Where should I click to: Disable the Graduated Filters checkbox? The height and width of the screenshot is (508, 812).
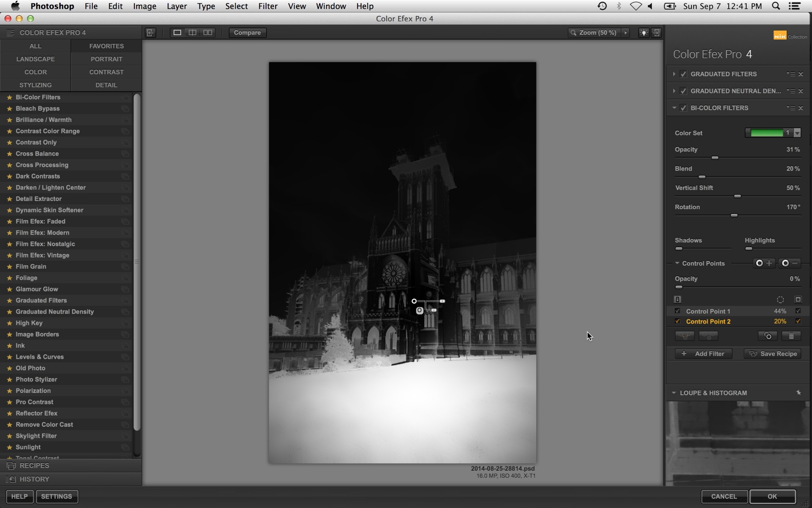683,74
